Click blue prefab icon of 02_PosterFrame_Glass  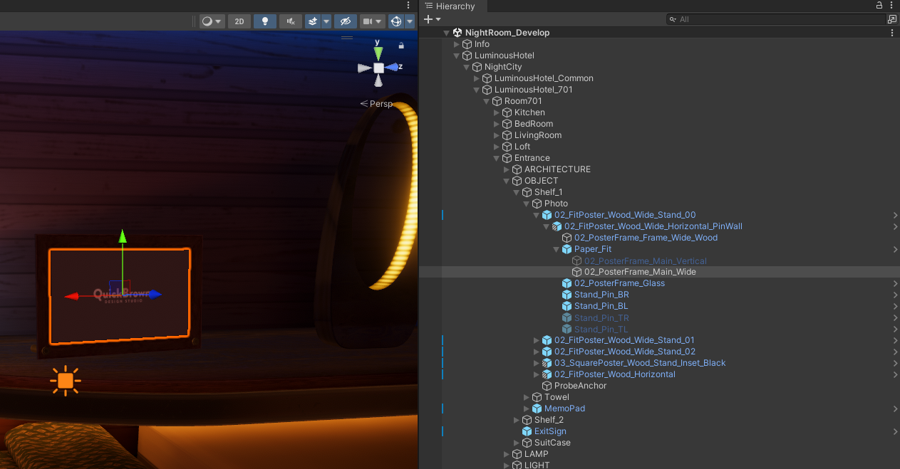567,283
